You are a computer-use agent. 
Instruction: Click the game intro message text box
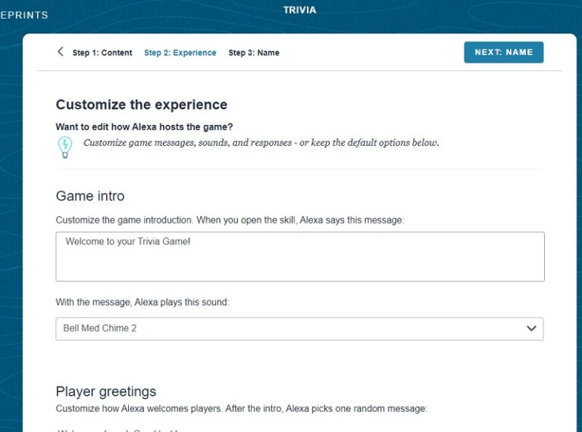[300, 256]
